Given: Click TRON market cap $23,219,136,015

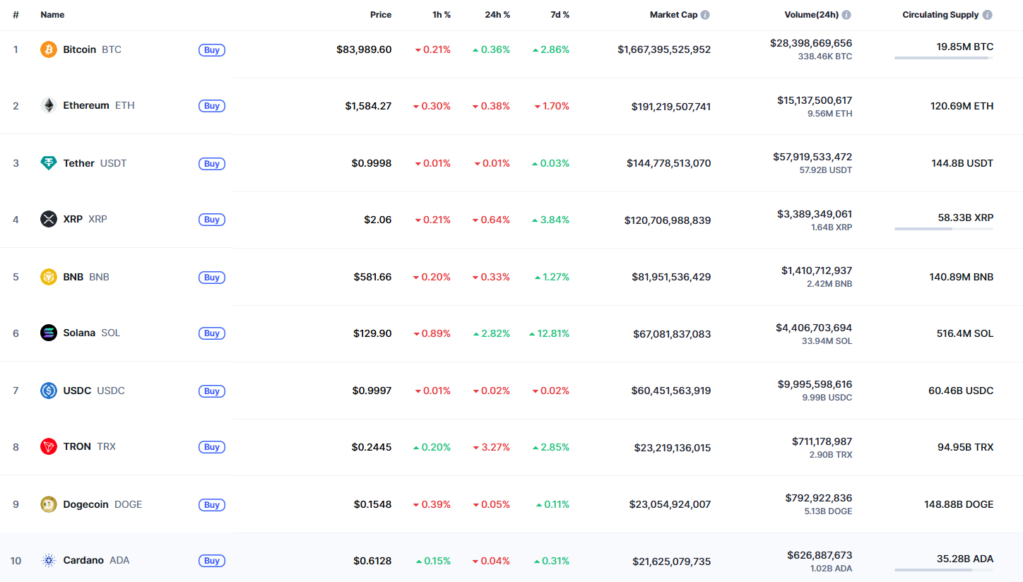Looking at the screenshot, I should (x=673, y=448).
